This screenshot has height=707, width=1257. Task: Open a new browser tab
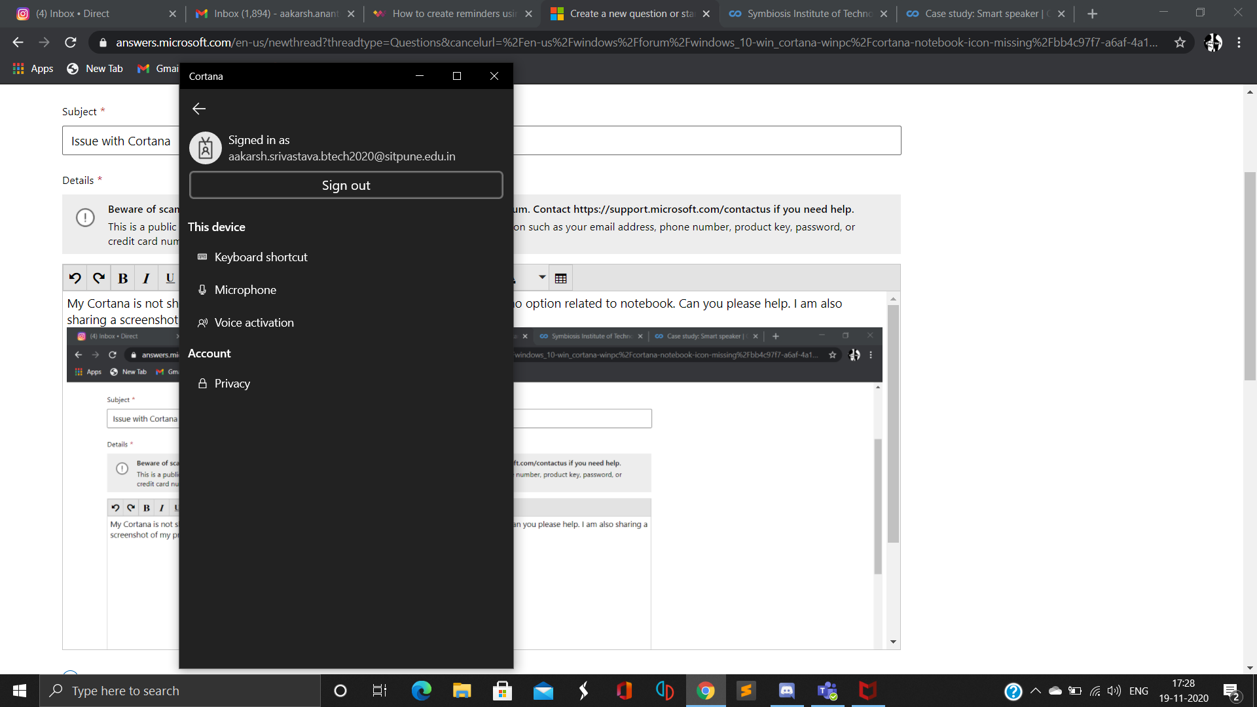coord(1092,14)
